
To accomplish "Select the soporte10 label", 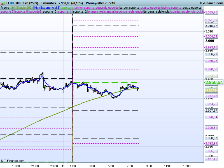I will coord(50,12).
